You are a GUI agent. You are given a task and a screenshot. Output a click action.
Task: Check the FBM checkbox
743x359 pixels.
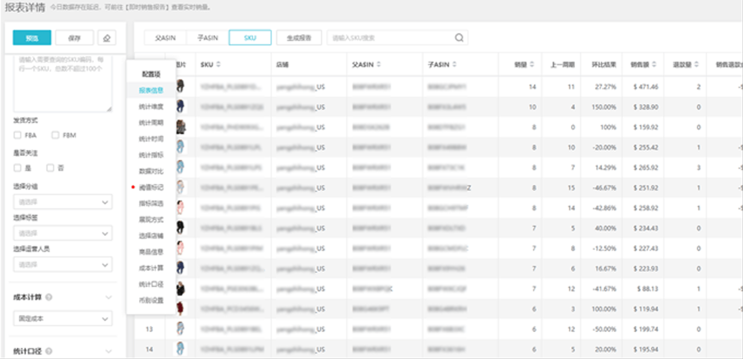click(x=55, y=135)
